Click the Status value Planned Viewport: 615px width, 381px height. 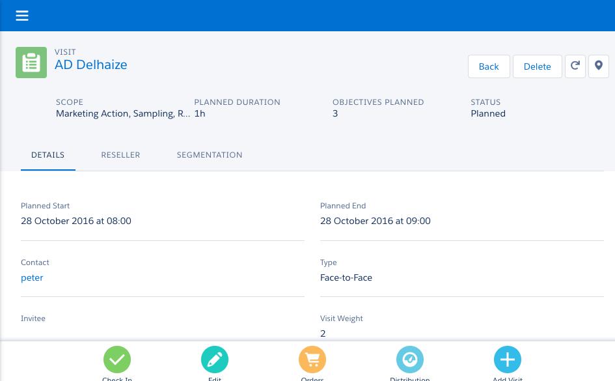pos(488,114)
